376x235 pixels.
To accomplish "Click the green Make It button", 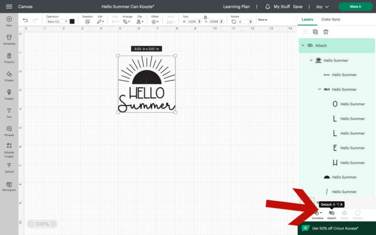I will [x=355, y=7].
